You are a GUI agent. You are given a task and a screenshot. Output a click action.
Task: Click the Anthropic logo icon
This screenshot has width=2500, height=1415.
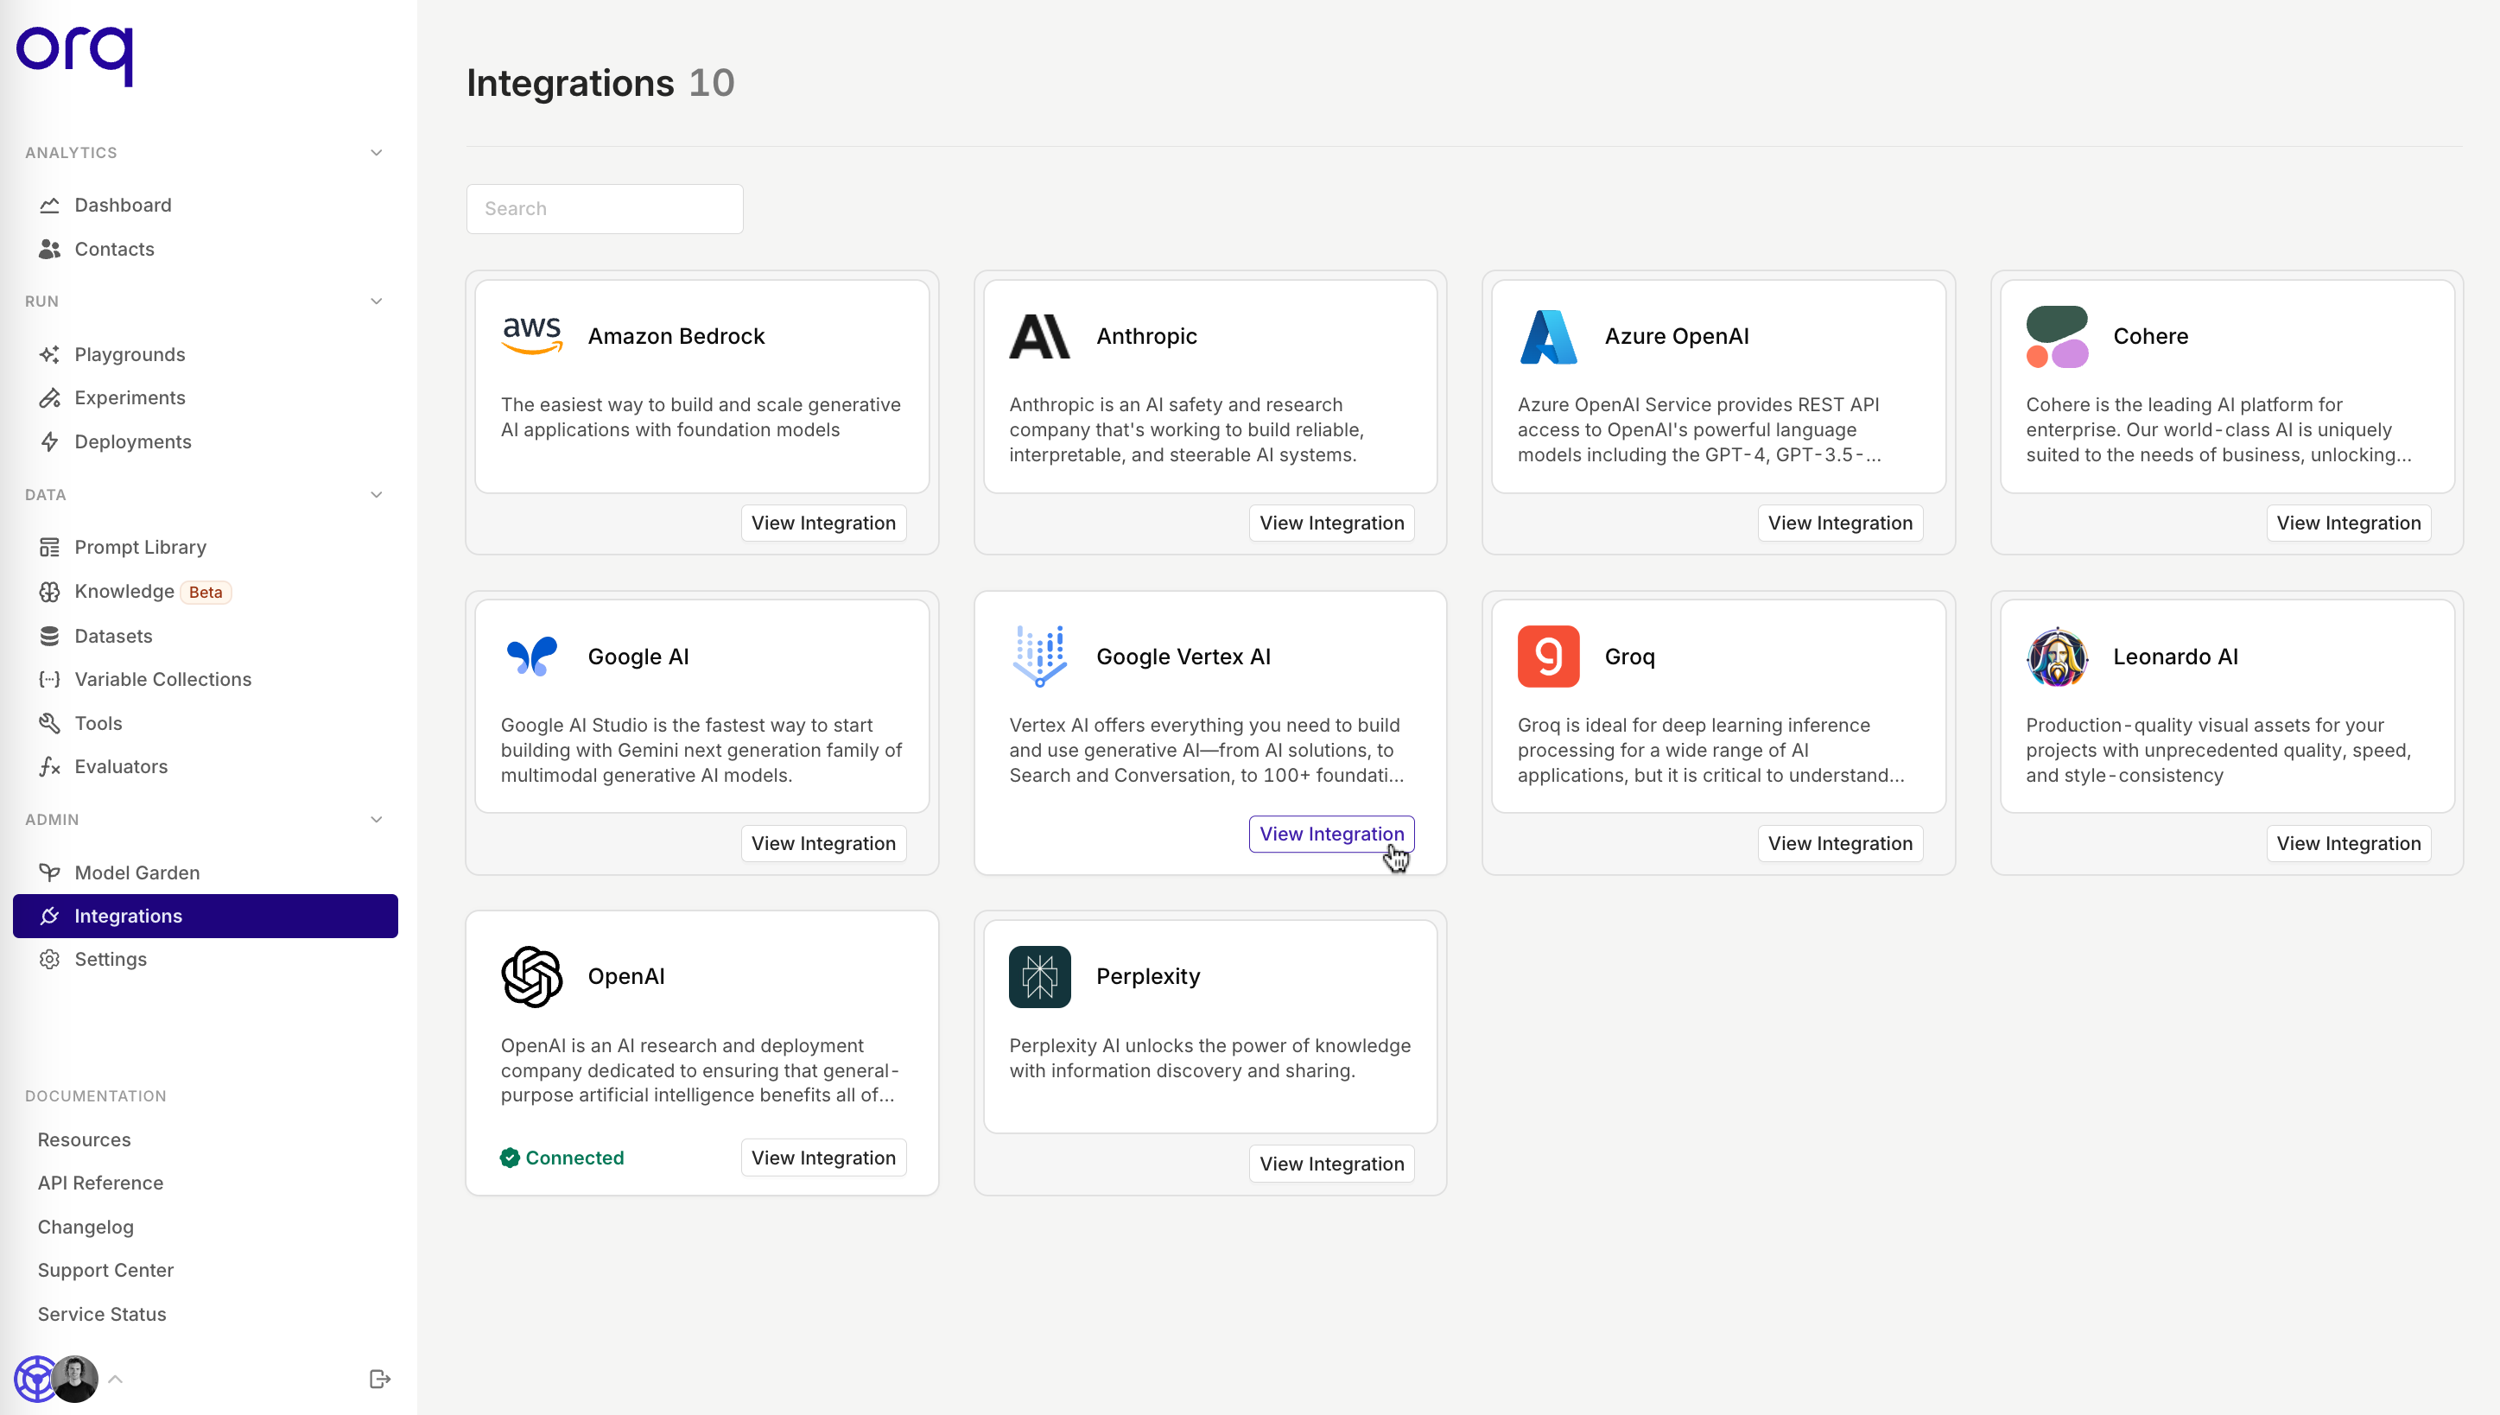click(x=1038, y=336)
